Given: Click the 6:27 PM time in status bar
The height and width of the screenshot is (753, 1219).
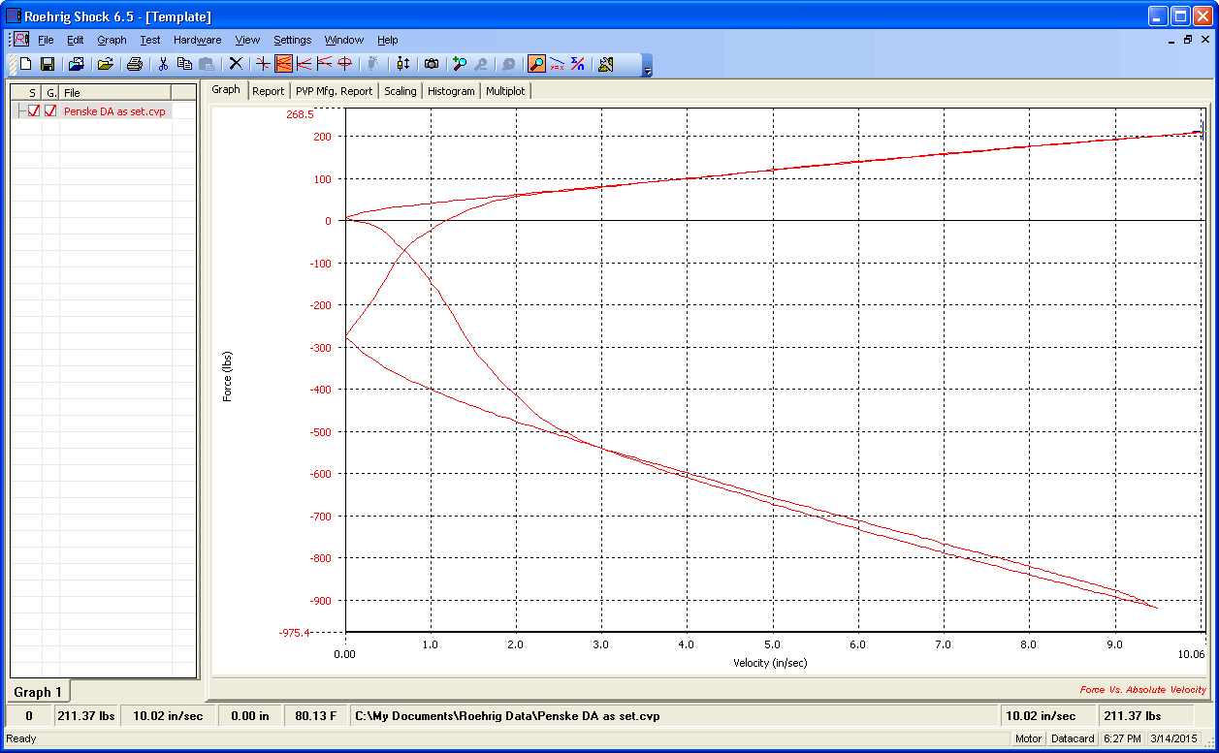Looking at the screenshot, I should tap(1122, 738).
